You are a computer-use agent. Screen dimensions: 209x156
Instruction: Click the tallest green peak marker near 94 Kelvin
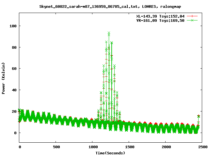[109, 33]
